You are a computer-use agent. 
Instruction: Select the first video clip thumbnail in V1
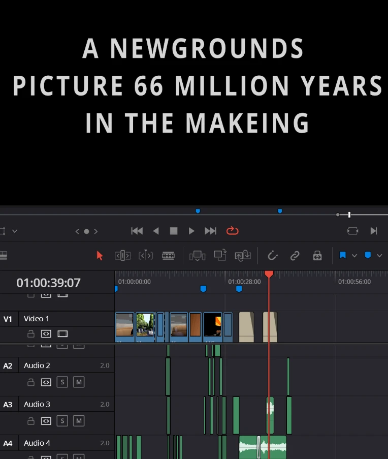(x=125, y=327)
